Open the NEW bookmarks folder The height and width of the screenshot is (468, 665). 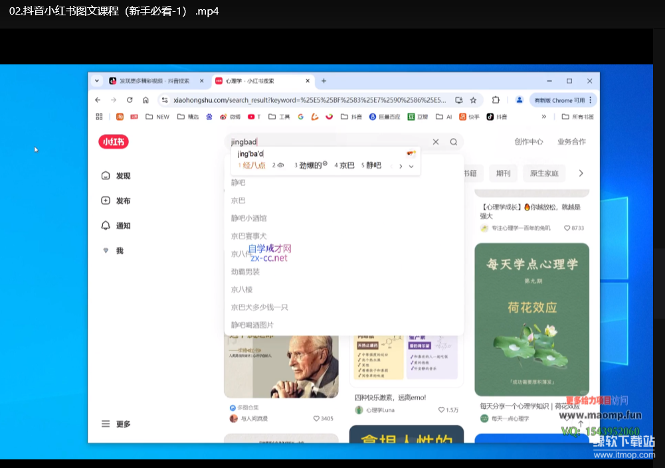pyautogui.click(x=157, y=117)
